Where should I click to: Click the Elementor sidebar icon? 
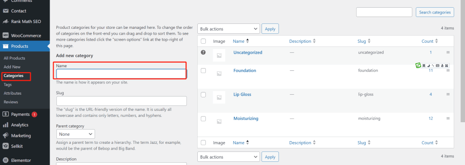click(5, 160)
